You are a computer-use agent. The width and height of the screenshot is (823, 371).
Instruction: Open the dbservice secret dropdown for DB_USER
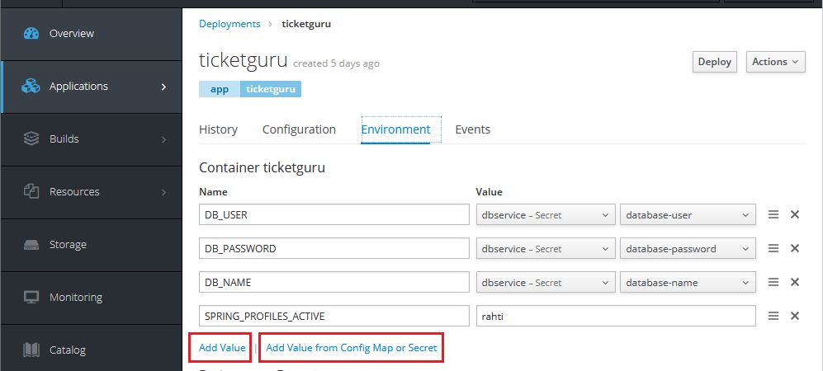pos(546,215)
